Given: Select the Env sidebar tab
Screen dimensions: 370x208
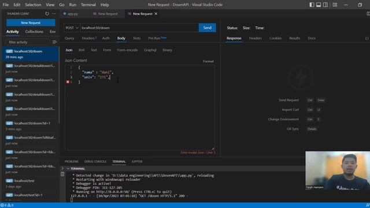Looking at the screenshot, I should coord(53,31).
